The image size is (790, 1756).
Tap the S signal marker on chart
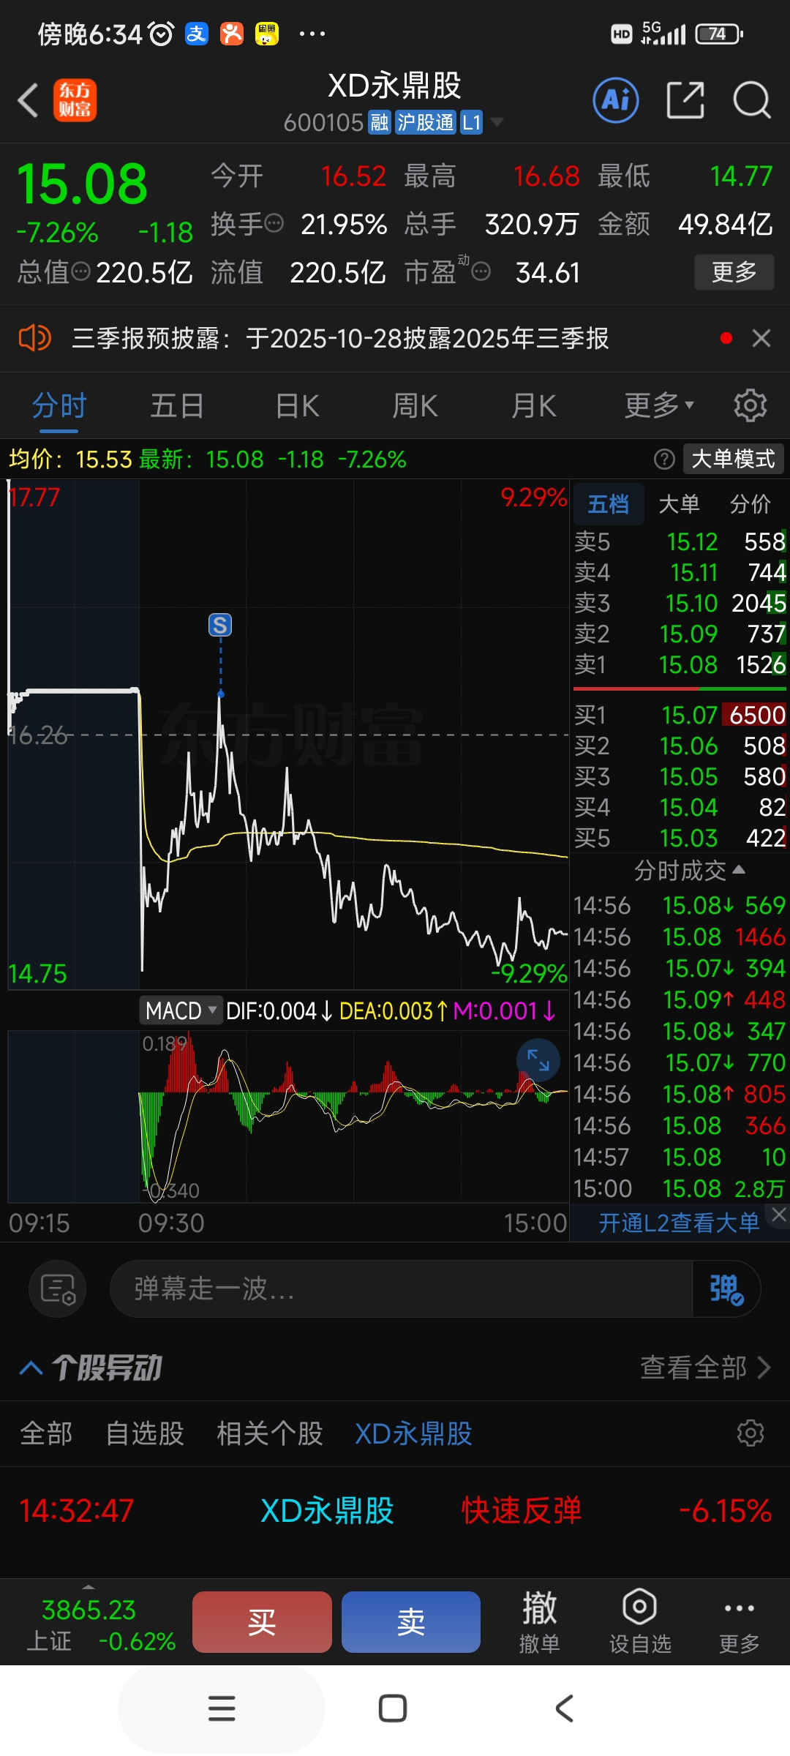coord(220,625)
